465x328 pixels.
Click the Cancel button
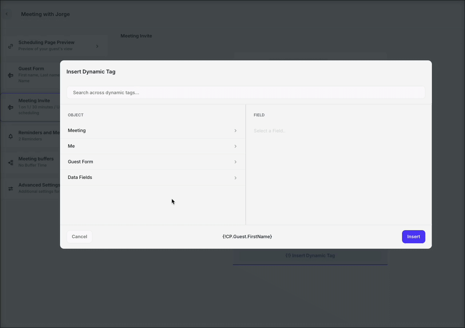(x=79, y=237)
